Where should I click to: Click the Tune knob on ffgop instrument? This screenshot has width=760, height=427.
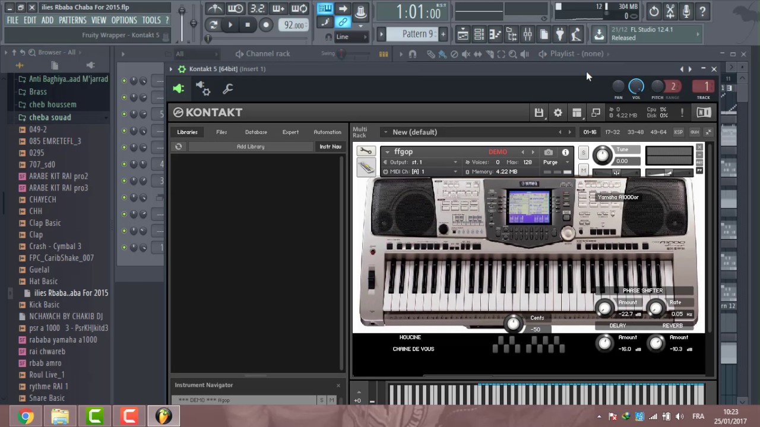[x=602, y=155]
